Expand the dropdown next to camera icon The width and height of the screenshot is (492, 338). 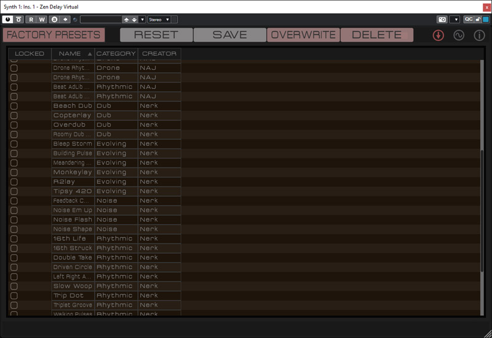point(454,20)
